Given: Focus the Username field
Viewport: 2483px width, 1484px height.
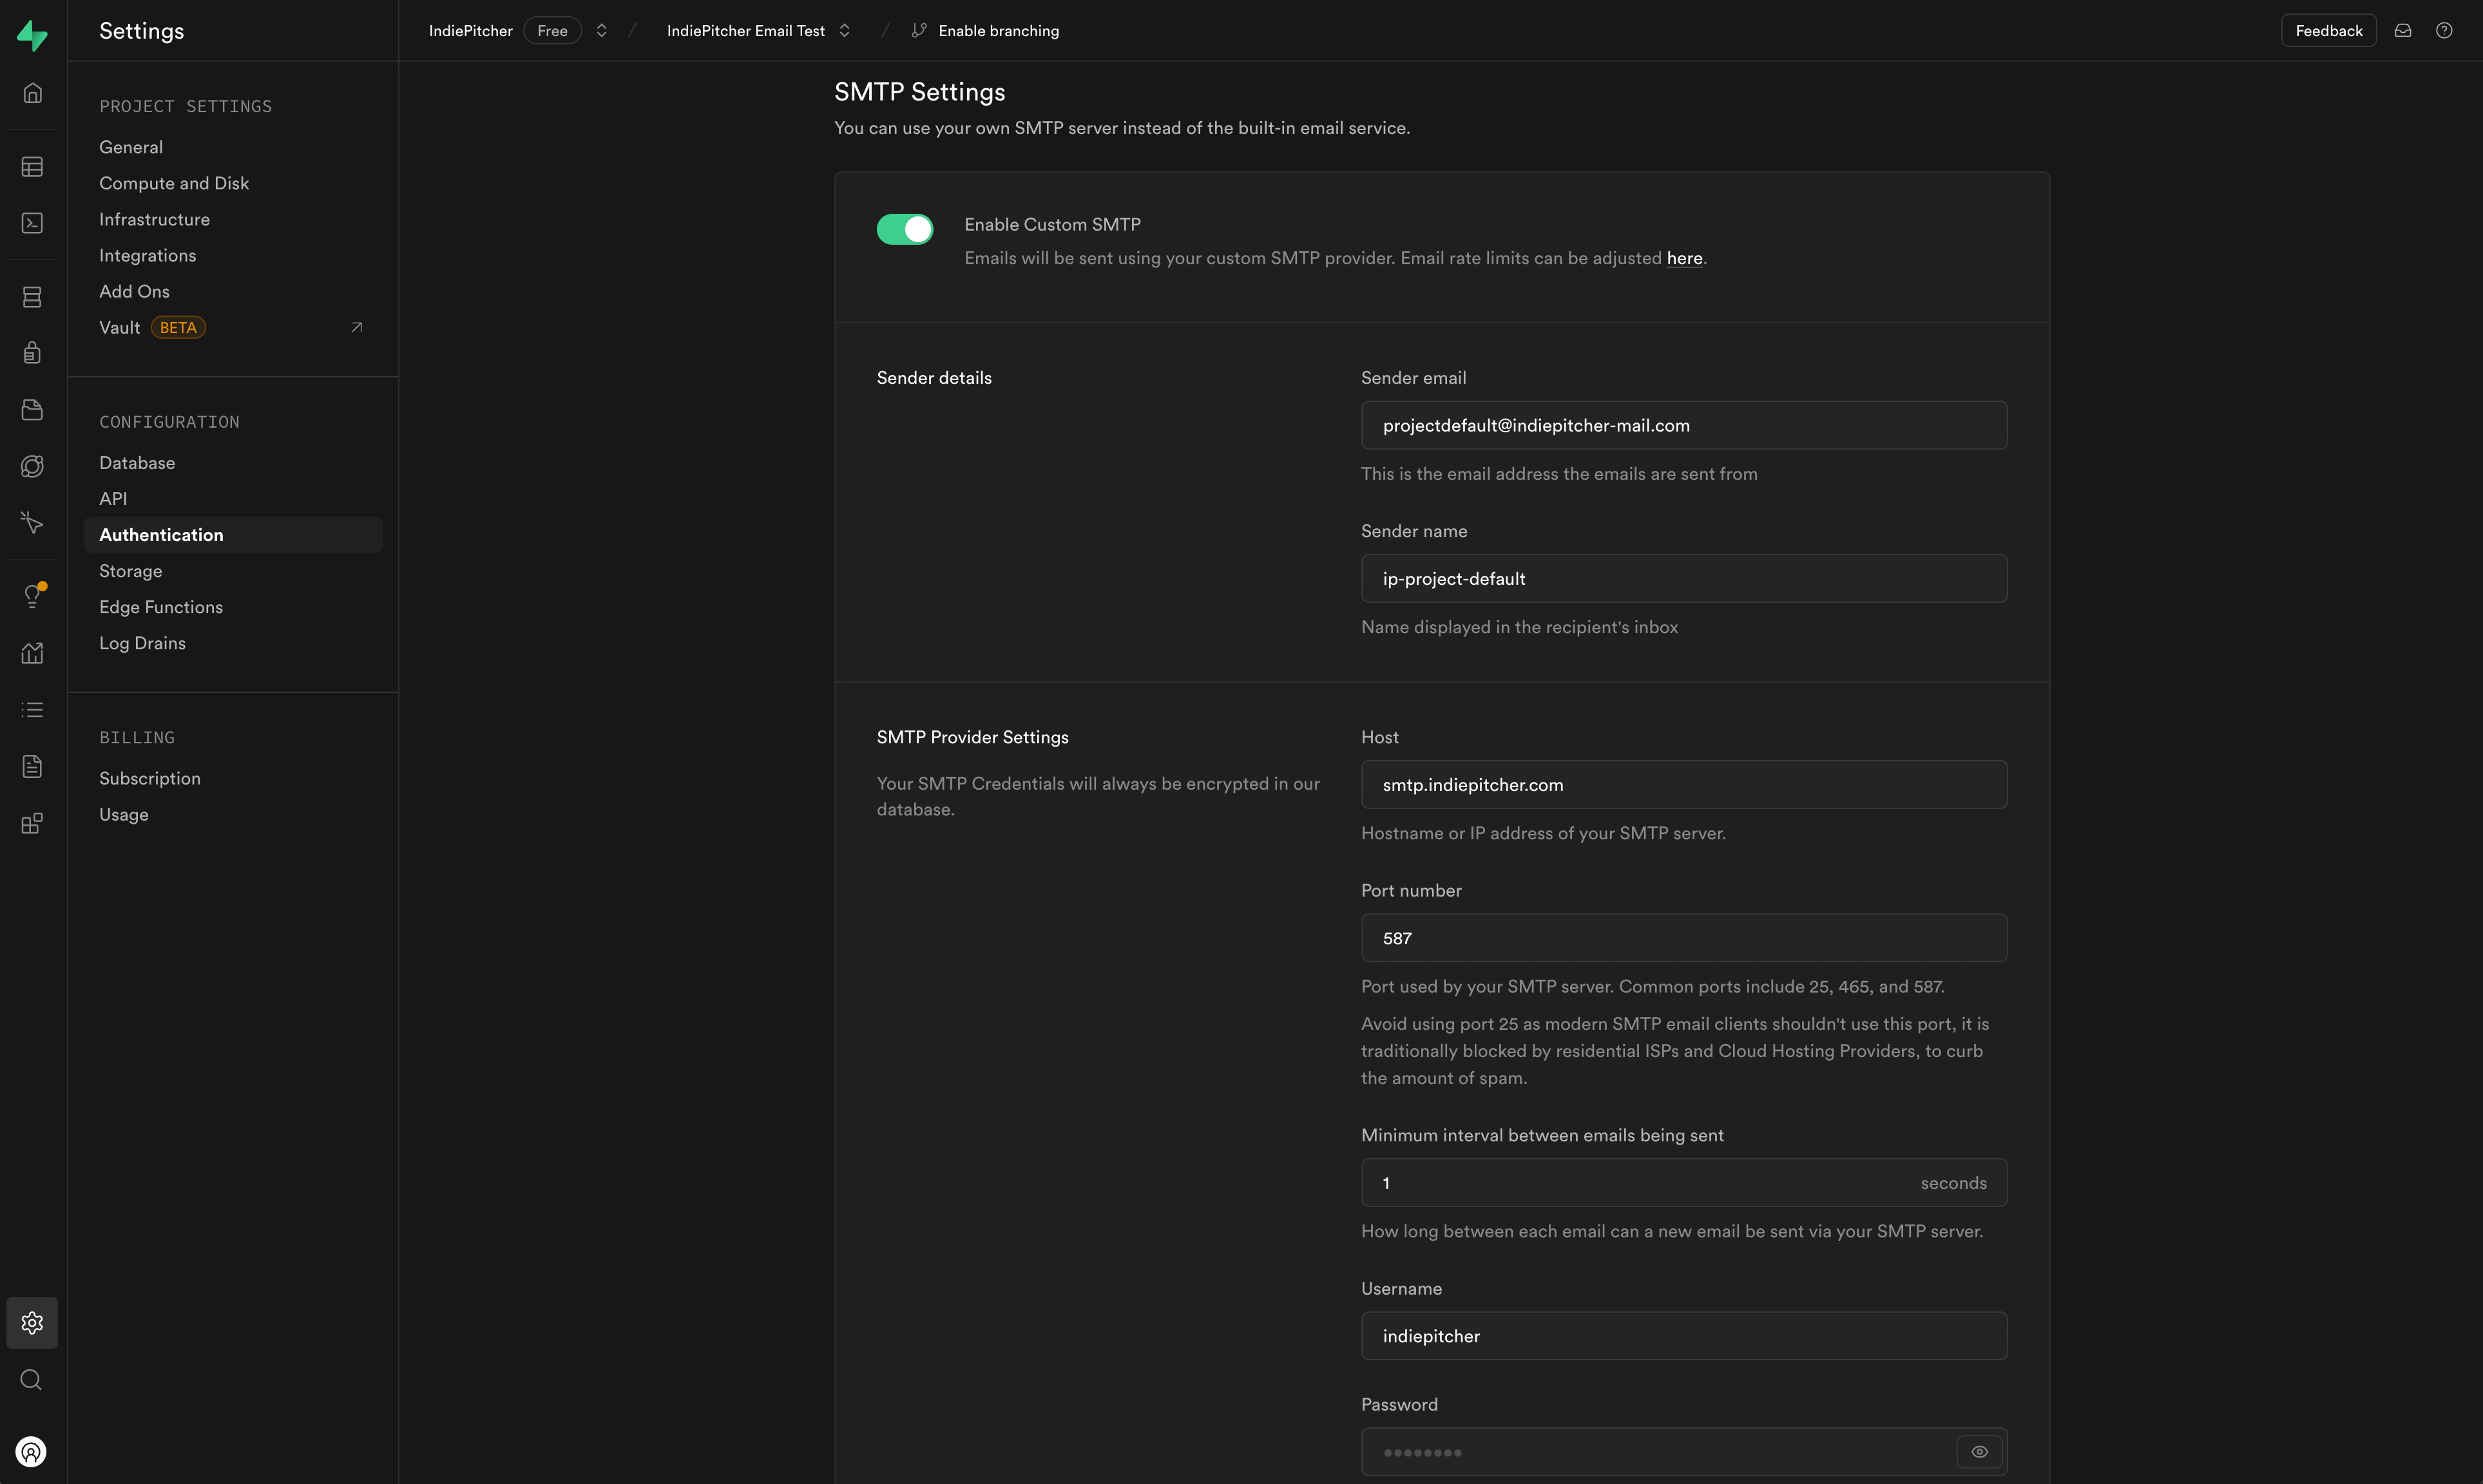Looking at the screenshot, I should (1684, 1336).
